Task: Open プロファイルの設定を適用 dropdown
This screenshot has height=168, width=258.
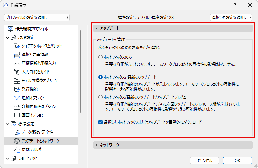Action: pyautogui.click(x=37, y=18)
